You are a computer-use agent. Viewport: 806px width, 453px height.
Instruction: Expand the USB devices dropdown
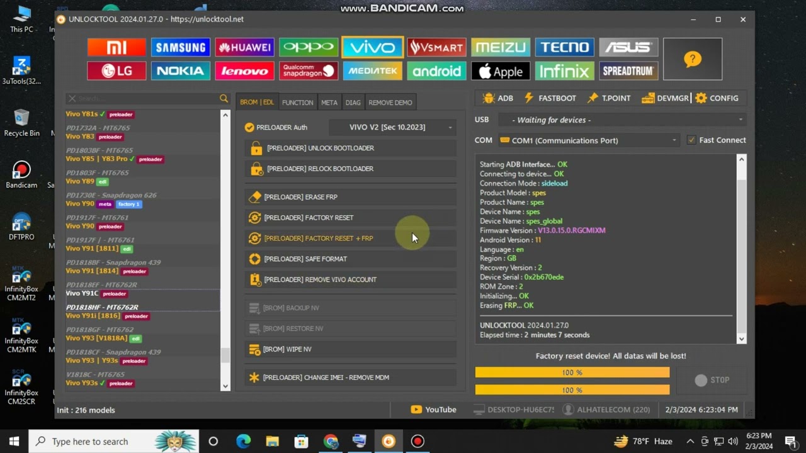(622, 120)
